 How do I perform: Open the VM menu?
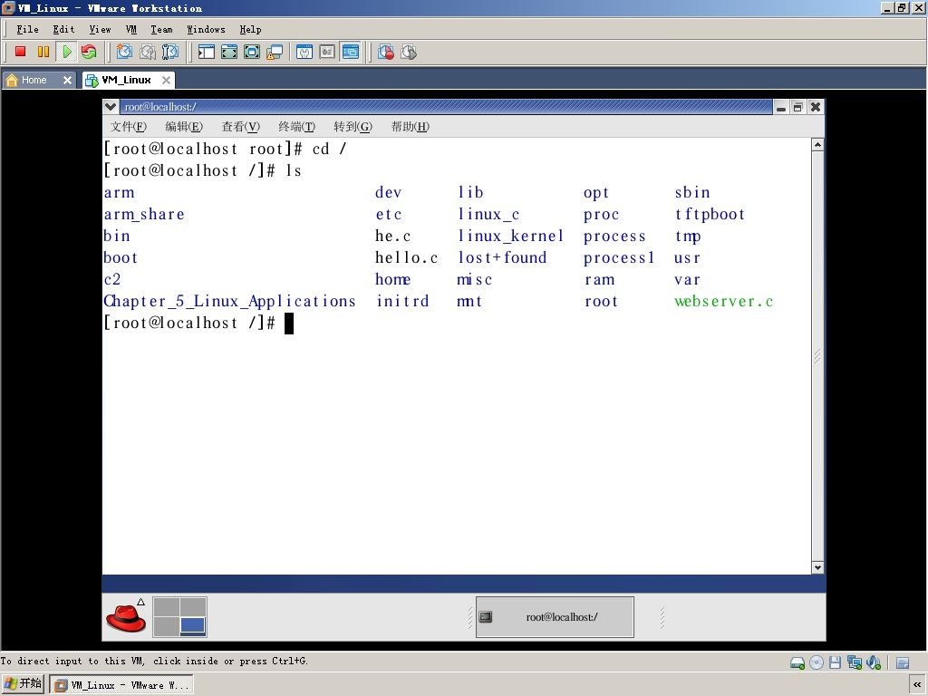[x=130, y=30]
